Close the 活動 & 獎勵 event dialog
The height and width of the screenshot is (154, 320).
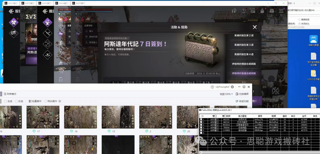point(255,27)
